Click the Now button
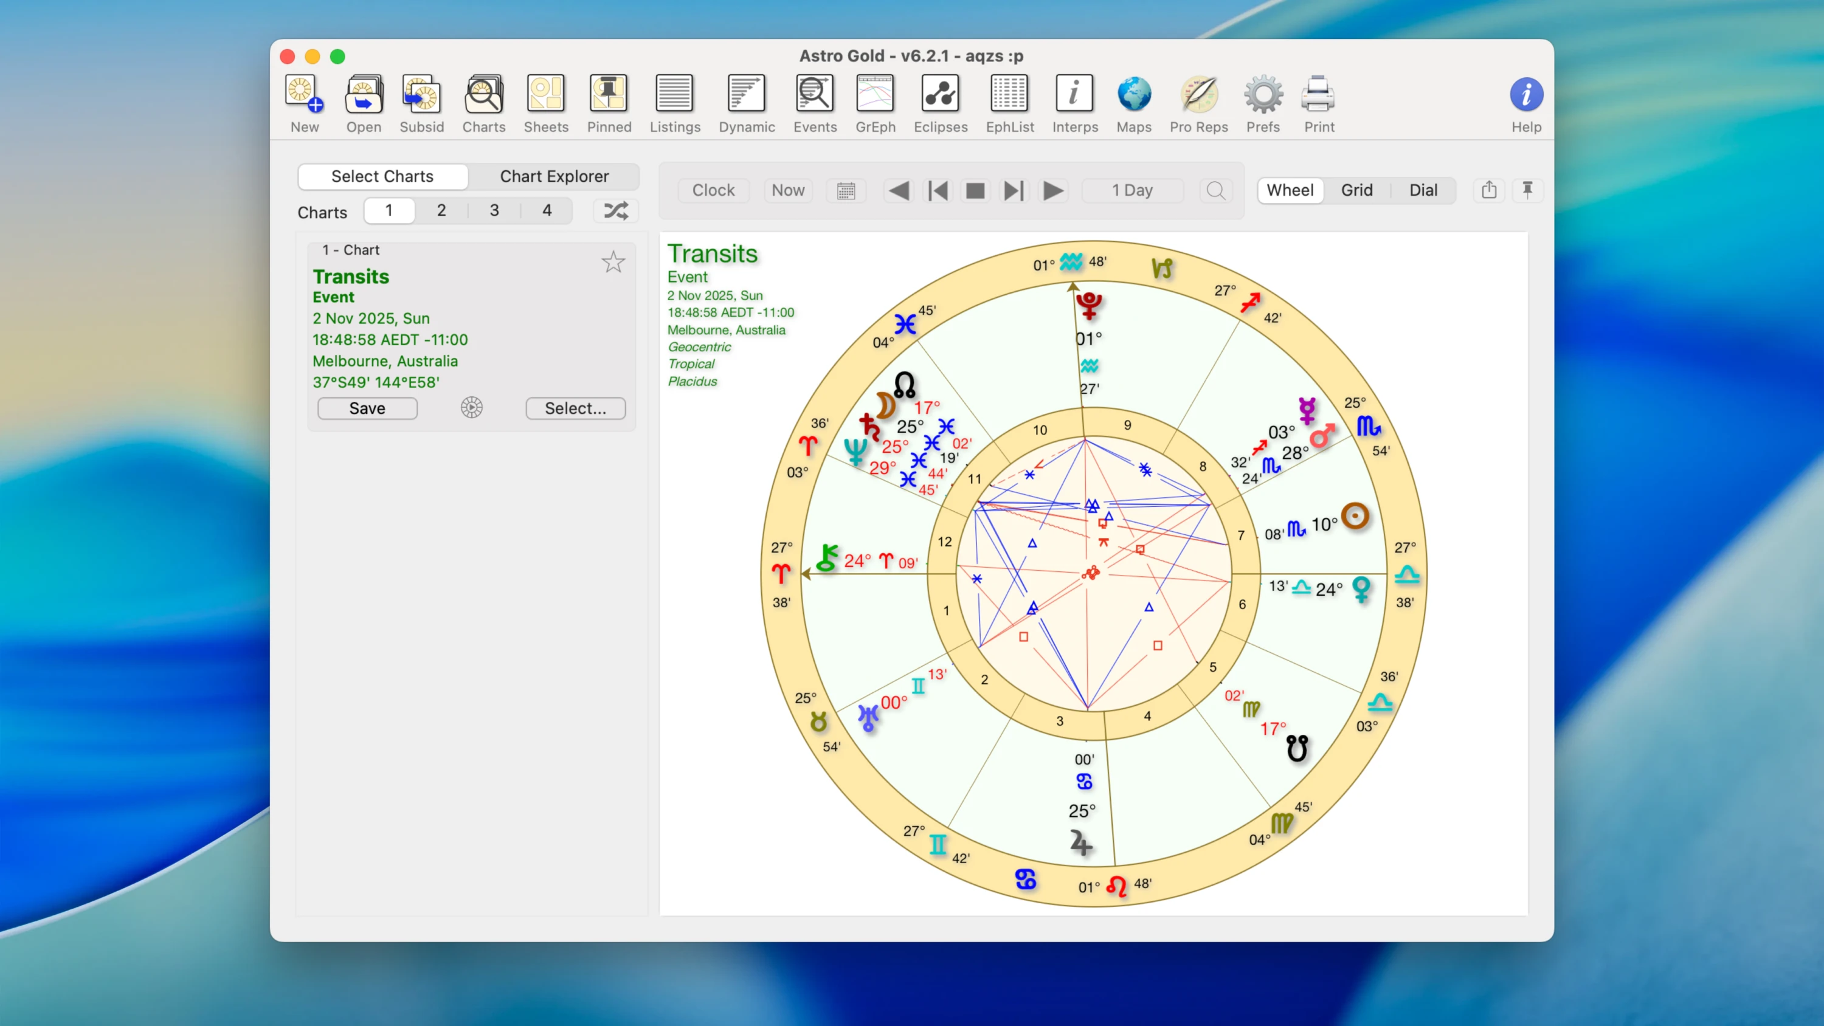The width and height of the screenshot is (1824, 1026). (787, 190)
